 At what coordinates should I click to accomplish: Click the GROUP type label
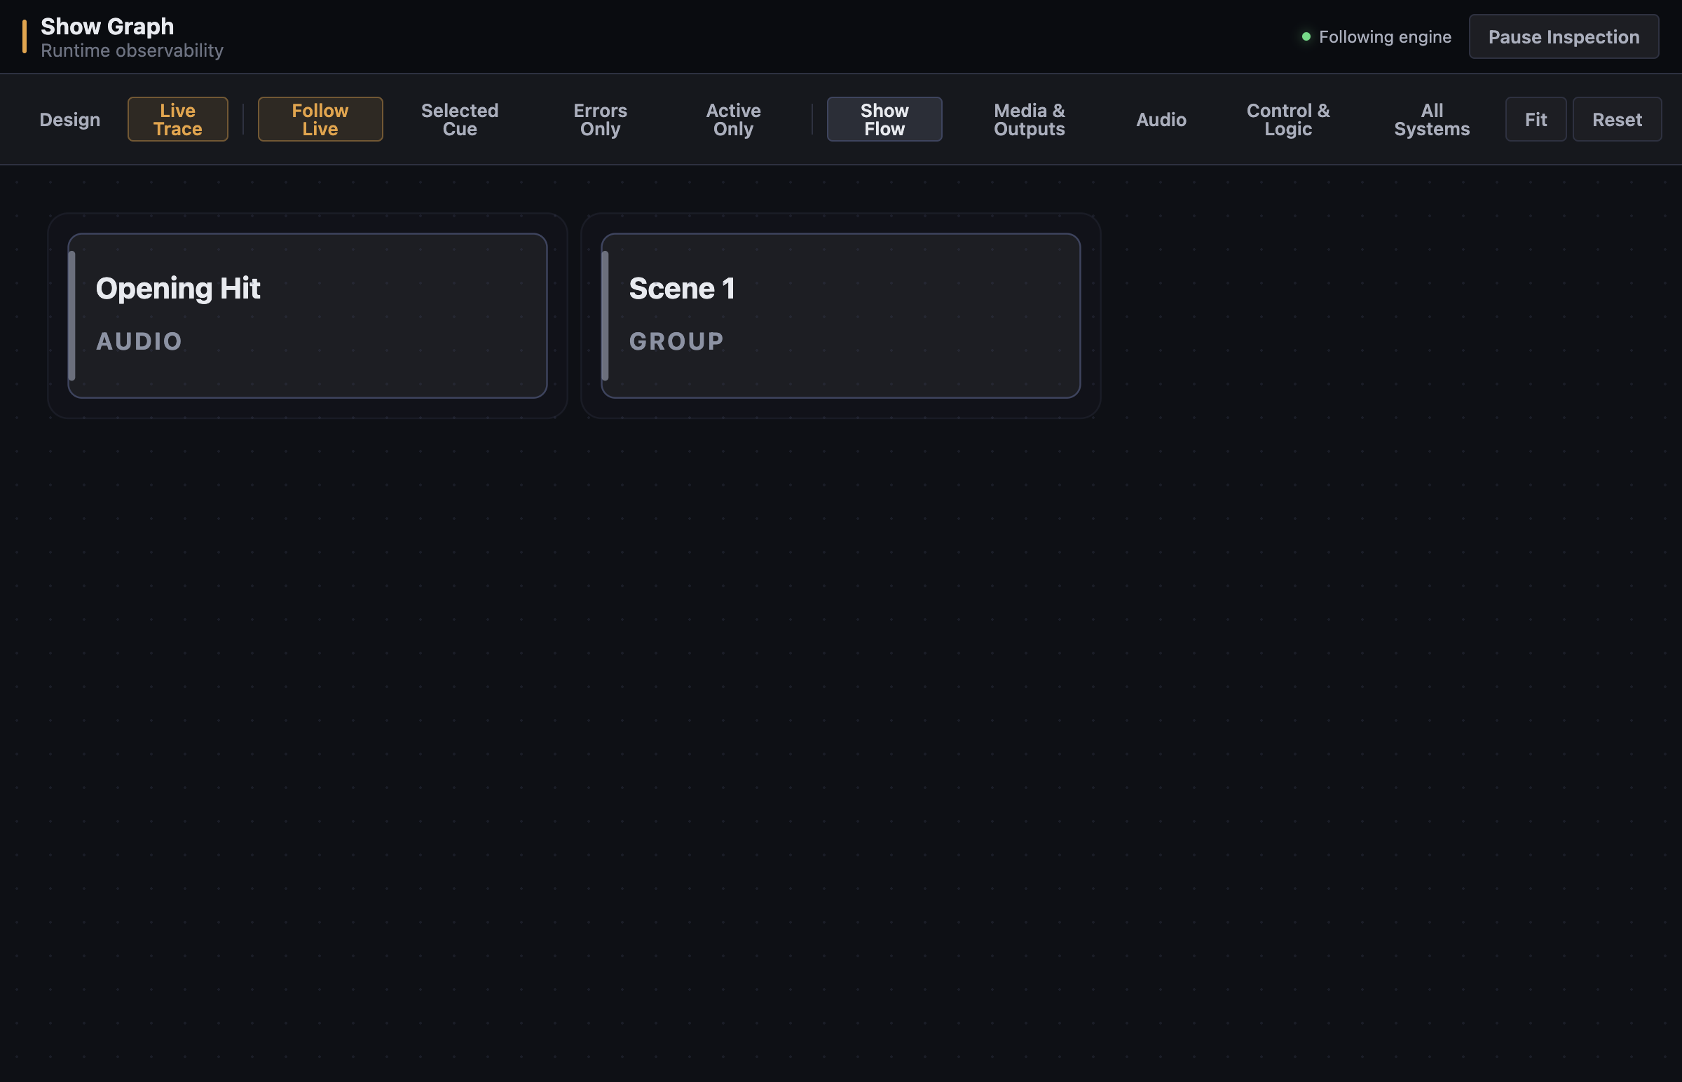tap(676, 341)
